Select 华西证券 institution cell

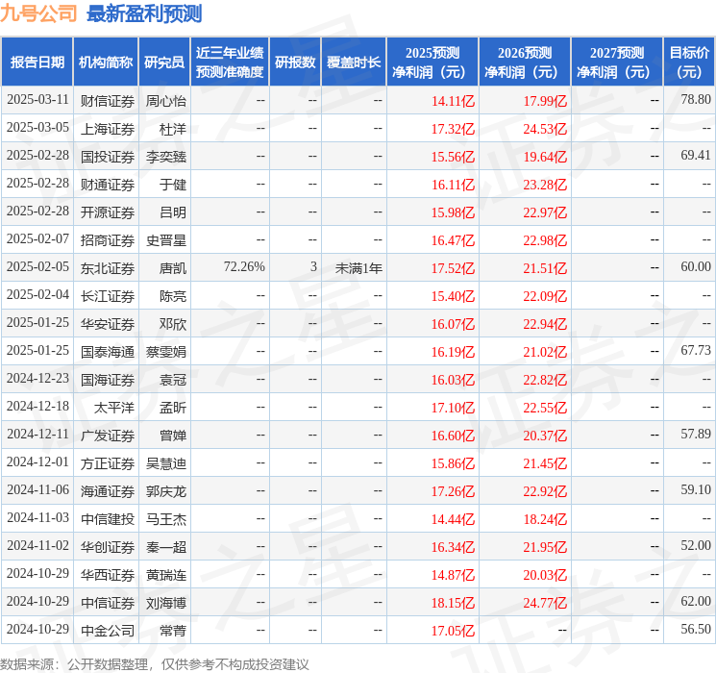[x=108, y=575]
